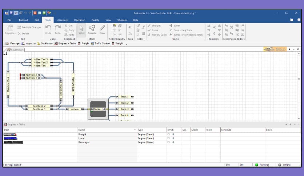Image resolution: width=304 pixels, height=176 pixels.
Task: Open the View ribbon tab
Action: (108, 20)
